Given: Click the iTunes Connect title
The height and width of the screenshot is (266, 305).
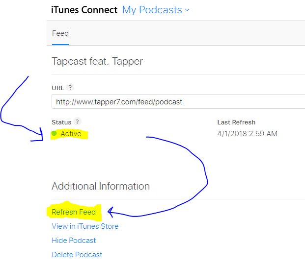Looking at the screenshot, I should [x=84, y=10].
